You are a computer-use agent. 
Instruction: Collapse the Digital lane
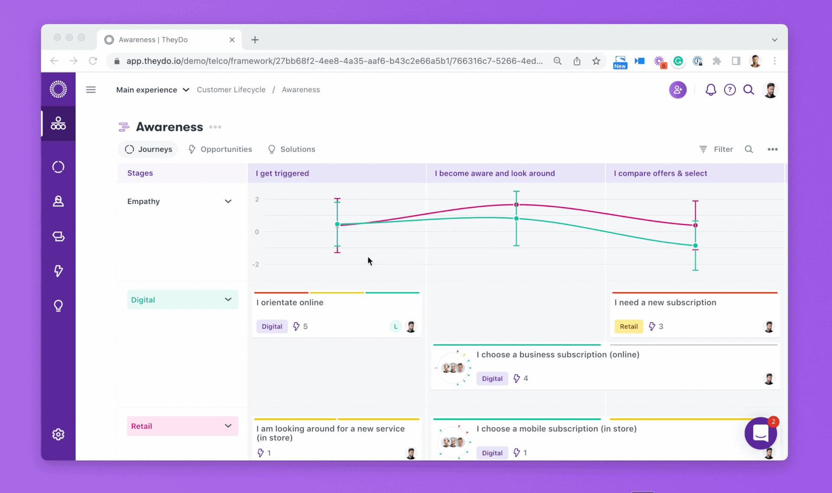(x=228, y=300)
